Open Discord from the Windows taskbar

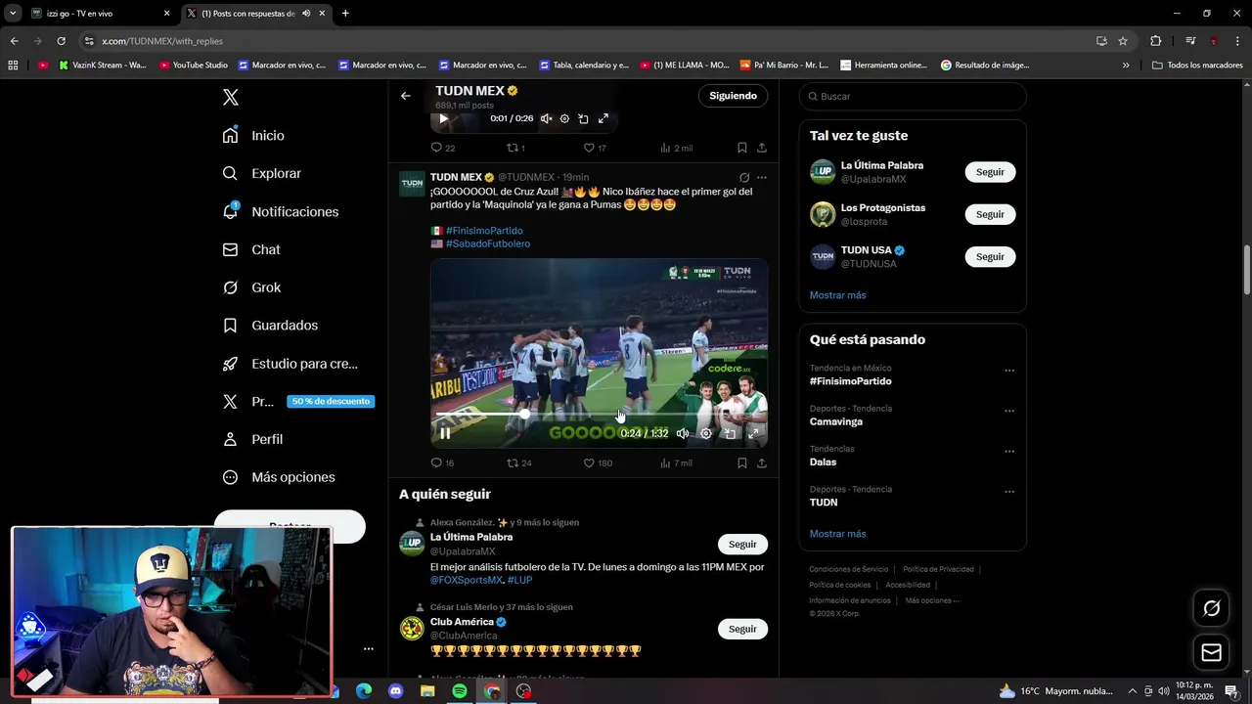(x=395, y=691)
